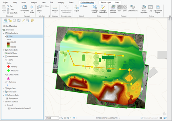
Task: Toggle the DSM layer checkbox
Action: point(7,37)
